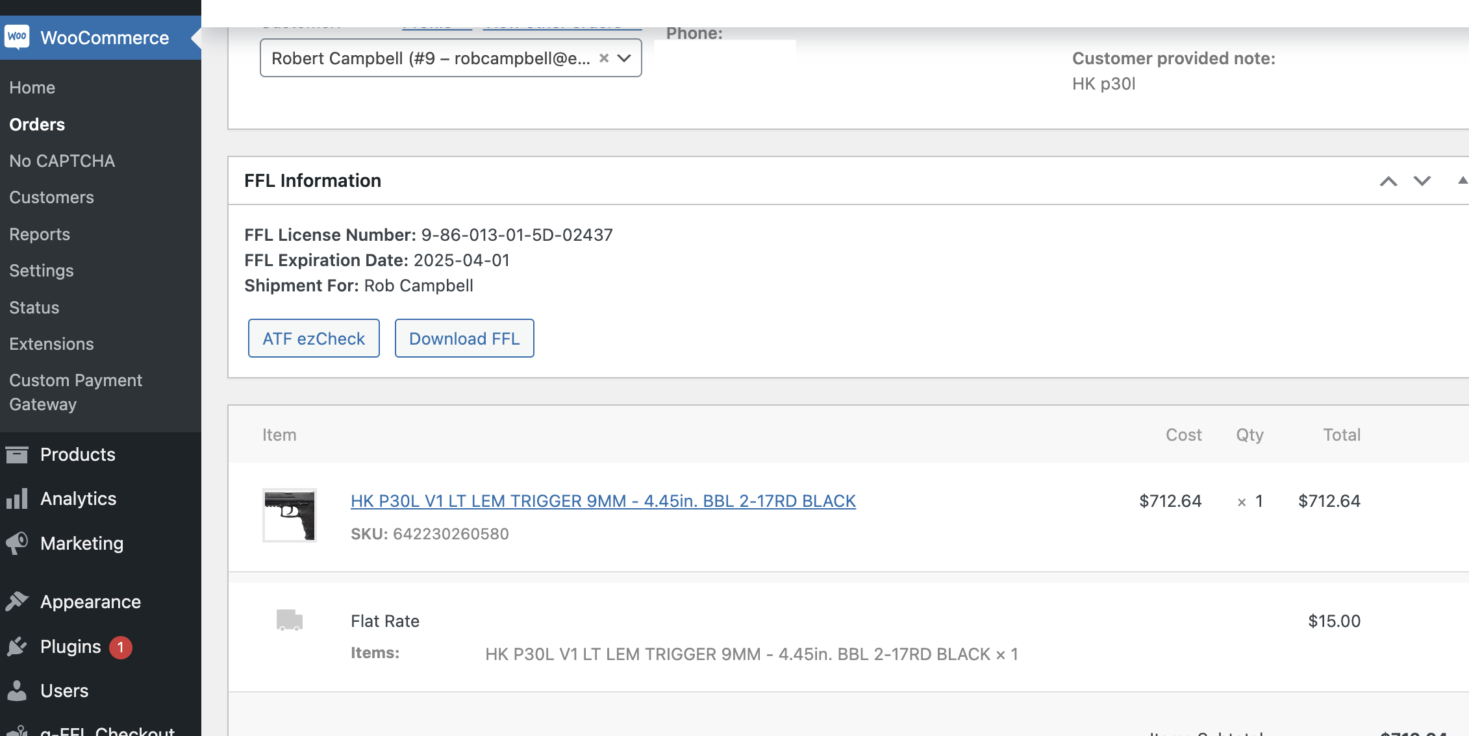1469x736 pixels.
Task: Open the WooCommerce Status page
Action: (34, 308)
